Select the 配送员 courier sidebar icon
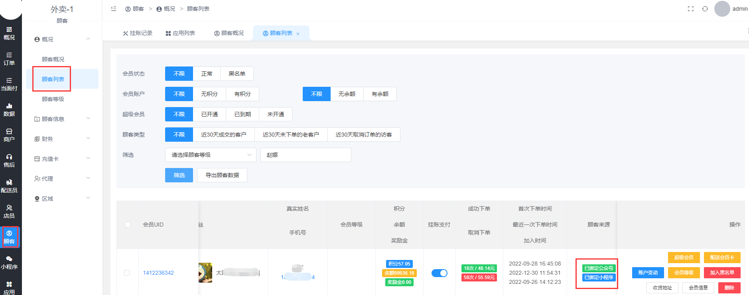This screenshot has height=295, width=749. click(9, 186)
